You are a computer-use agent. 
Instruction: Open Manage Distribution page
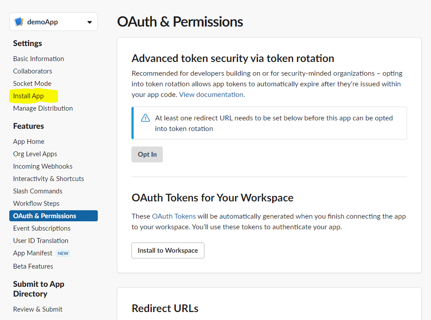click(43, 108)
